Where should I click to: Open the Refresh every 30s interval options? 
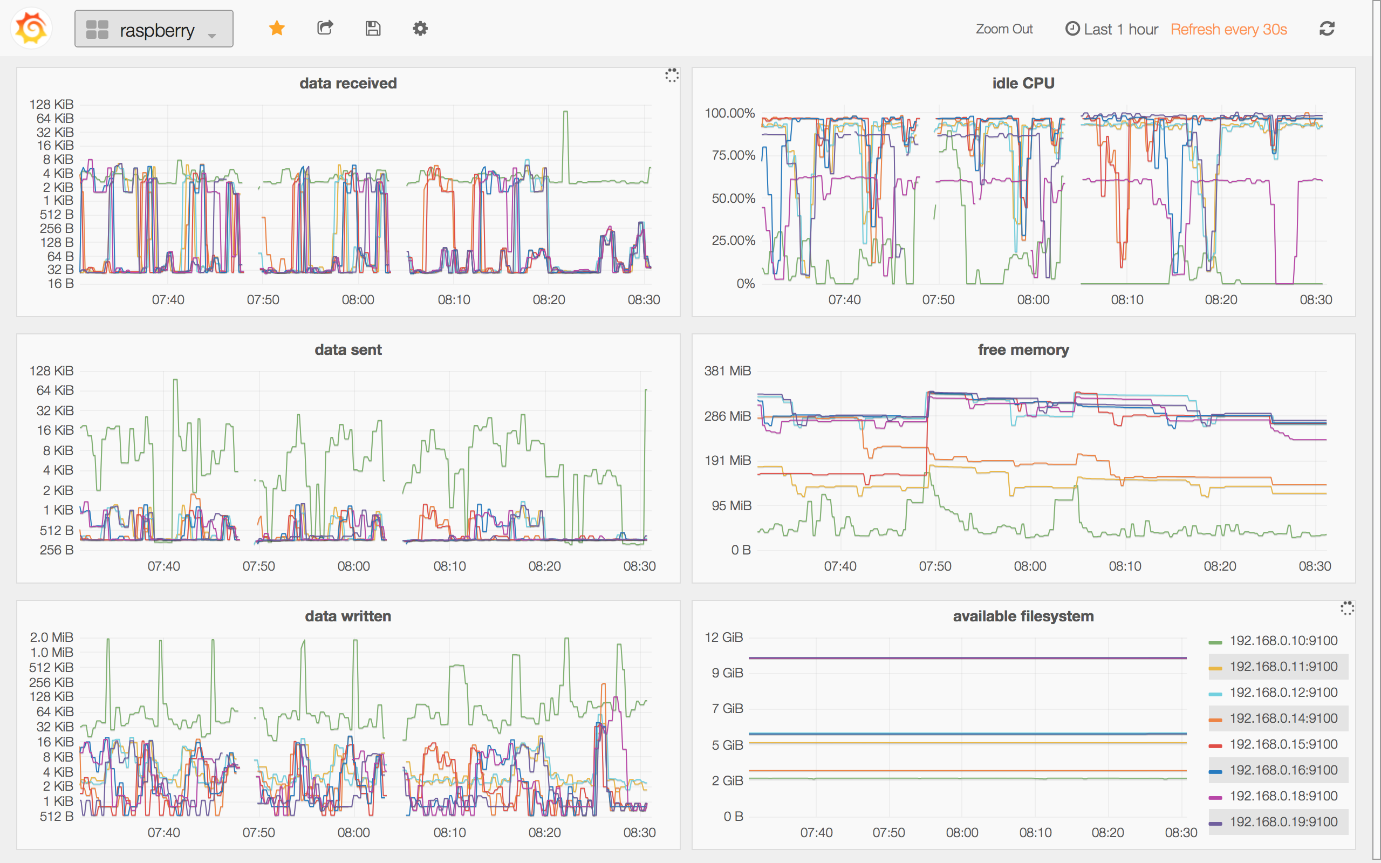[x=1229, y=29]
